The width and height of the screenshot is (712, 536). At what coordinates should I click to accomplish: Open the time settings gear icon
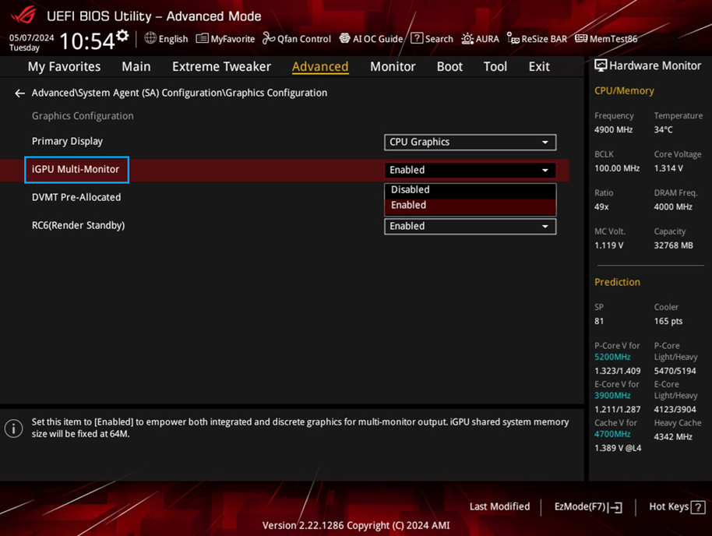click(x=122, y=36)
